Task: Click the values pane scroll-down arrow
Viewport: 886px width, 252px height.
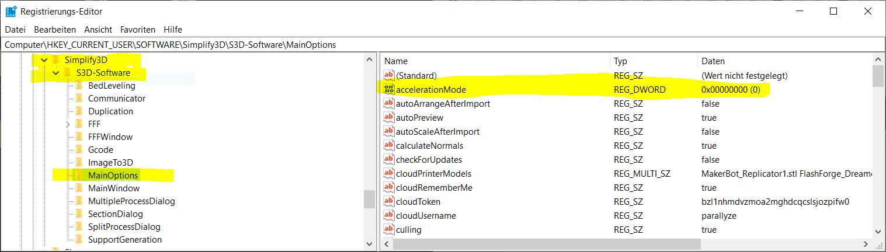Action: point(878,233)
